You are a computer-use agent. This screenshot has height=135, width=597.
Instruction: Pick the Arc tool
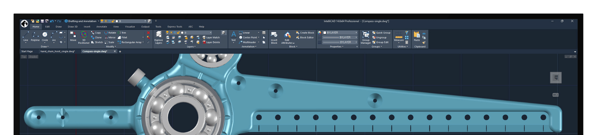tap(54, 37)
